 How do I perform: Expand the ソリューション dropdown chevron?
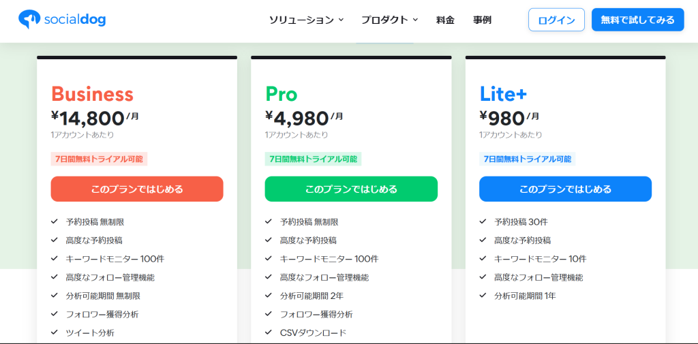coord(341,20)
